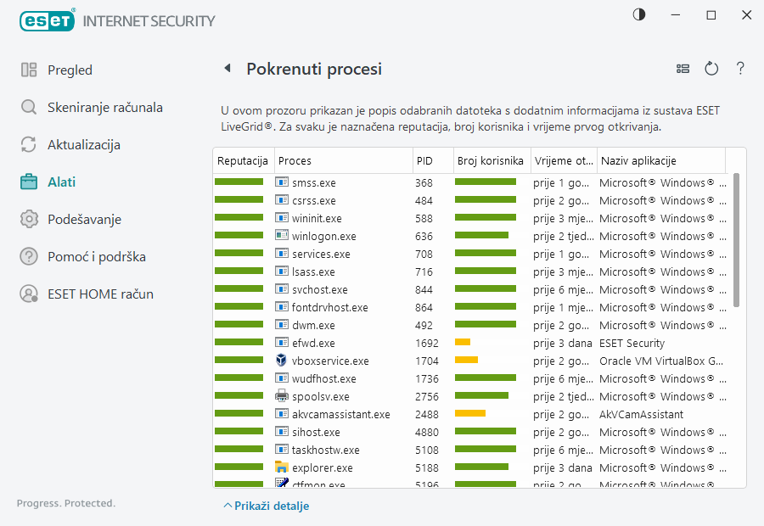Sort by the Broj korisnika column header
The width and height of the screenshot is (764, 526).
coord(490,161)
